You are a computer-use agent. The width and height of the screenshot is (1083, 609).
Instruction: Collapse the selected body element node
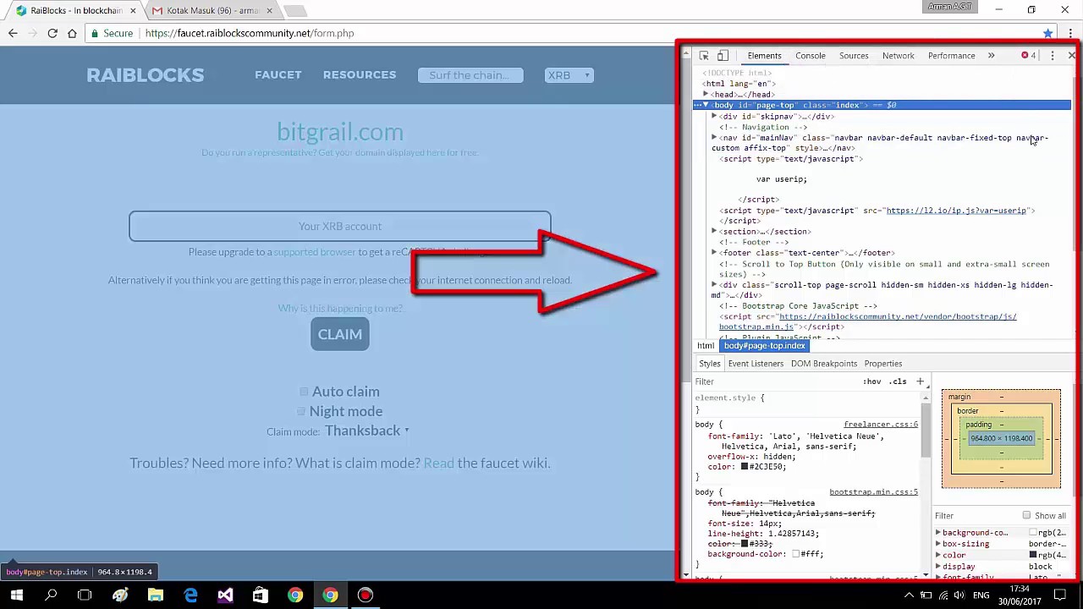pyautogui.click(x=706, y=105)
